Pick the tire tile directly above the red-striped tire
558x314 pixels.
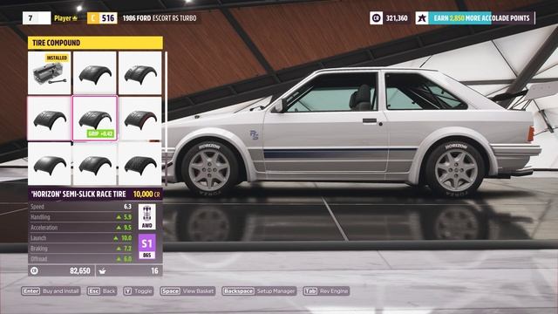point(140,73)
